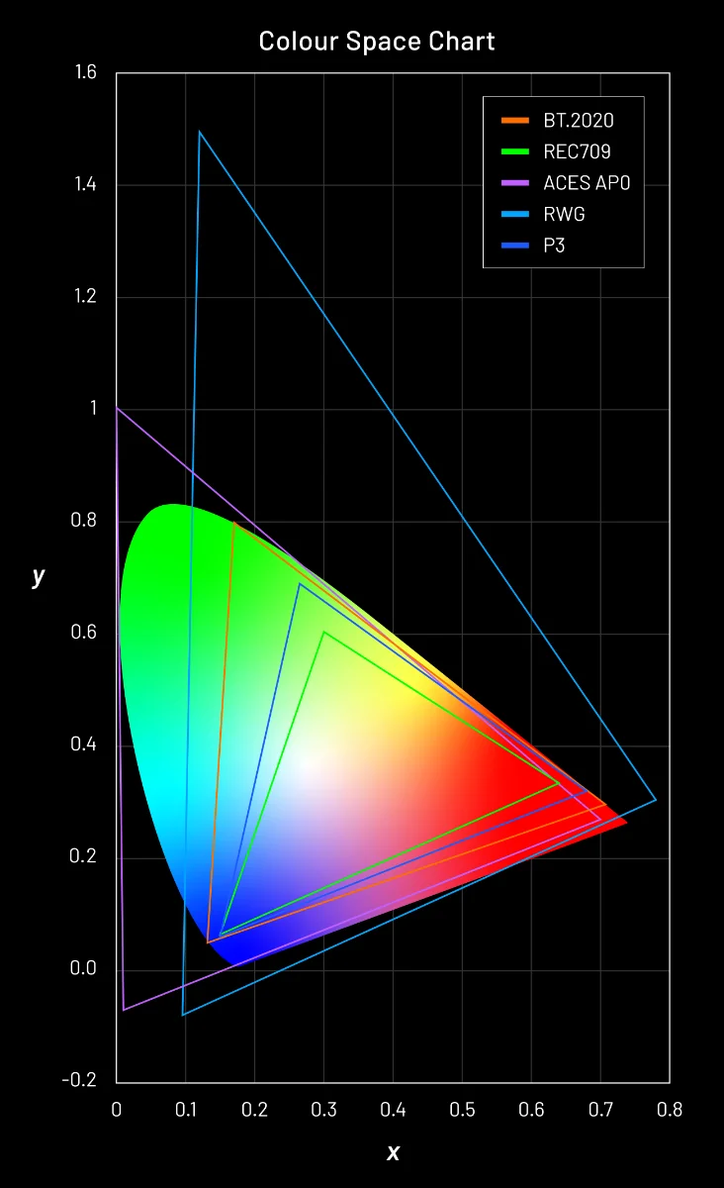The width and height of the screenshot is (724, 1188).
Task: Select the REC709 legend text label
Action: point(577,152)
